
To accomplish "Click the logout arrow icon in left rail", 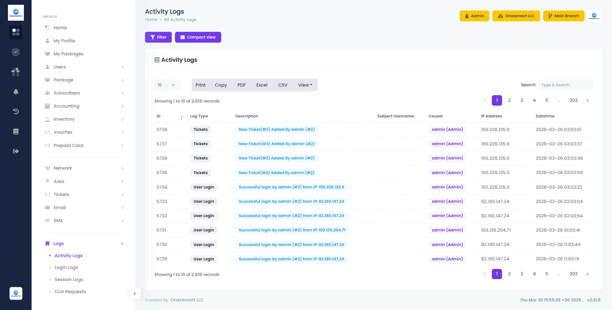I will coord(16,151).
